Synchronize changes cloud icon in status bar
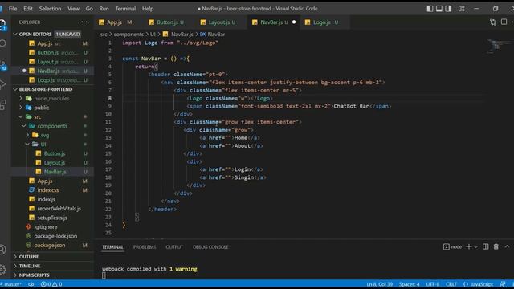Screen dimensions: 514x289 31,284
